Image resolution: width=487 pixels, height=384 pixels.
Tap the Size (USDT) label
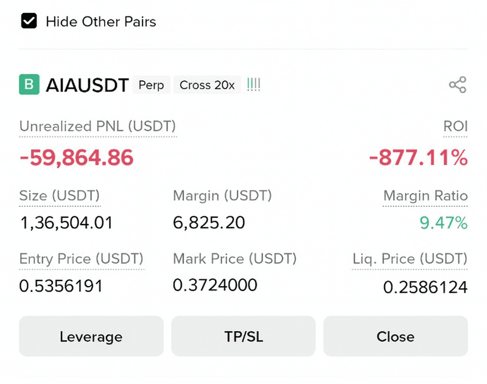tap(60, 196)
